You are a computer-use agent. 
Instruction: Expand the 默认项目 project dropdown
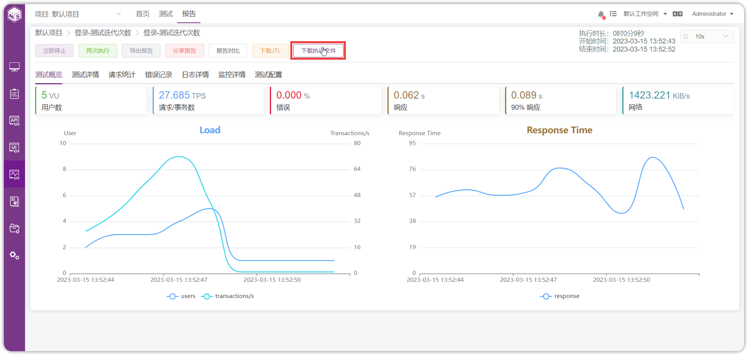(x=78, y=14)
